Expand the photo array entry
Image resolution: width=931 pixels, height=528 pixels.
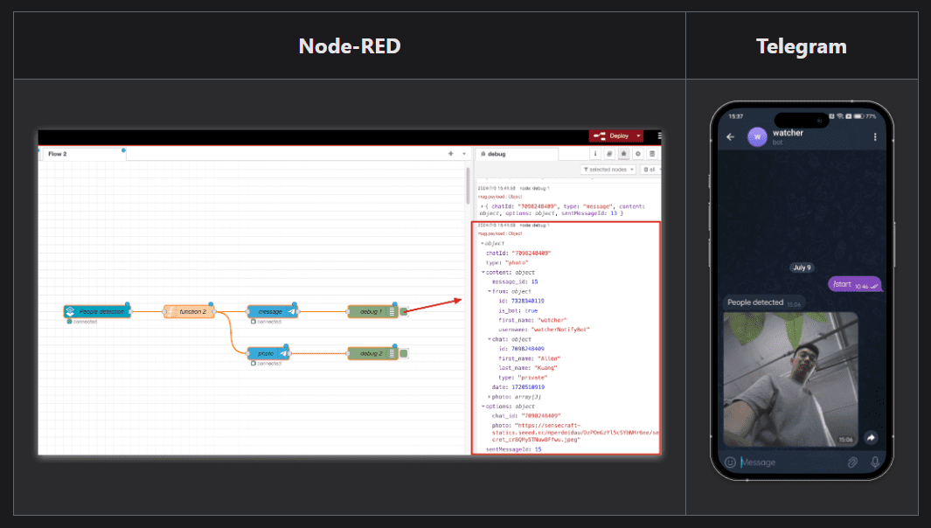point(490,396)
